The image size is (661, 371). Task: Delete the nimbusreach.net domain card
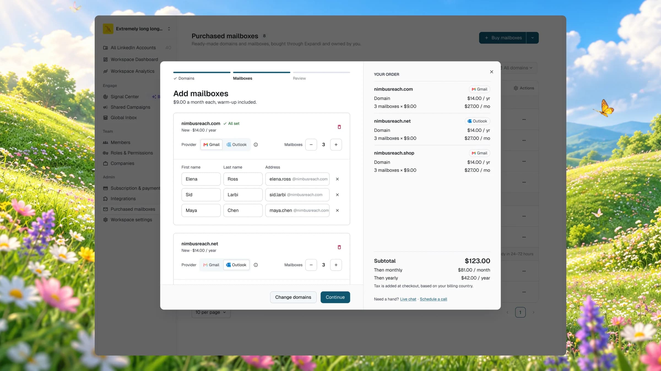coord(339,247)
